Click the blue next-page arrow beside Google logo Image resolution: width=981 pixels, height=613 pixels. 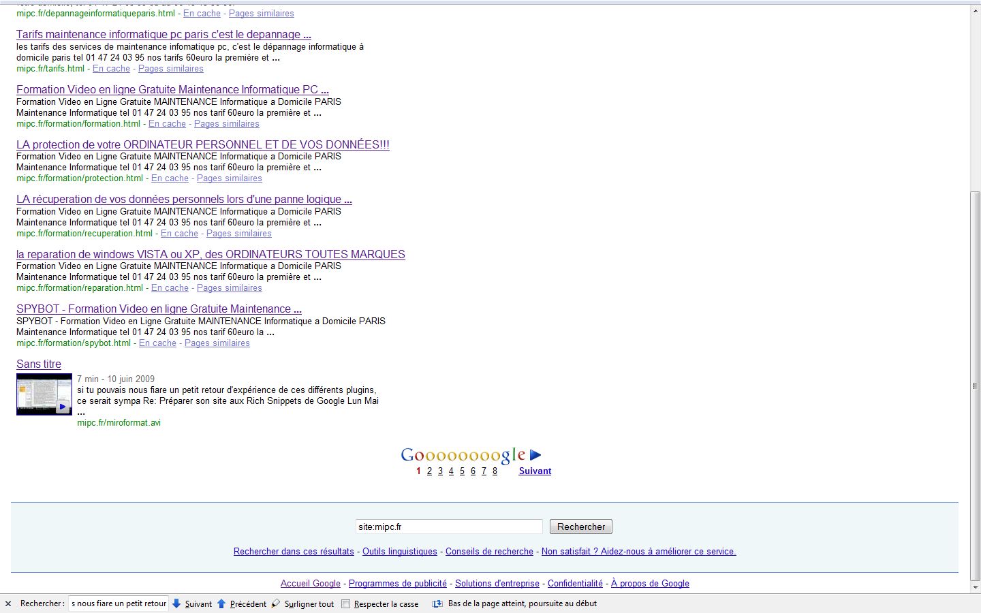(535, 455)
